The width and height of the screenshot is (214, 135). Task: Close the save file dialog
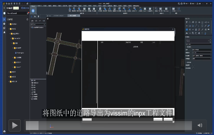click(x=173, y=29)
